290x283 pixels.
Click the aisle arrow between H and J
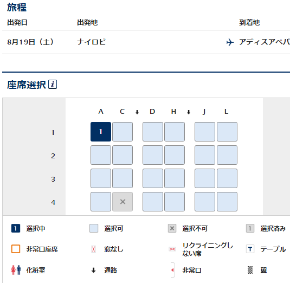point(189,112)
